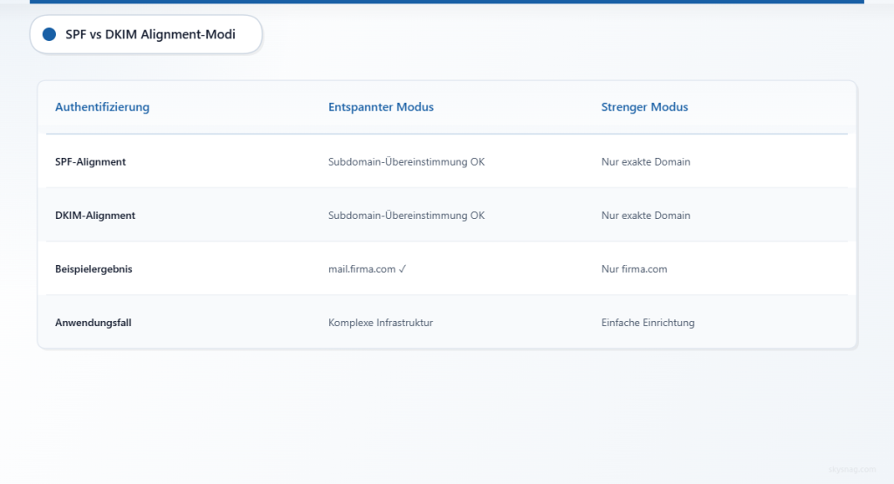Image resolution: width=894 pixels, height=484 pixels.
Task: Select the 'DKIM-Alignment' row label
Action: point(95,215)
